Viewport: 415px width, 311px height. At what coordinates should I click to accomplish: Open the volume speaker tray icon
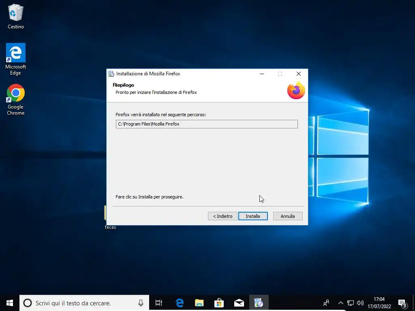click(x=360, y=303)
